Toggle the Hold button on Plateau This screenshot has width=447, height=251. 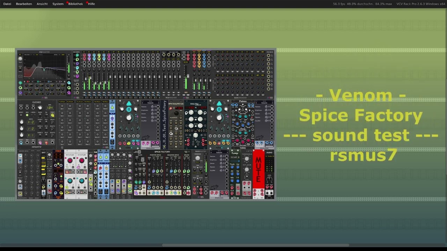[233, 141]
